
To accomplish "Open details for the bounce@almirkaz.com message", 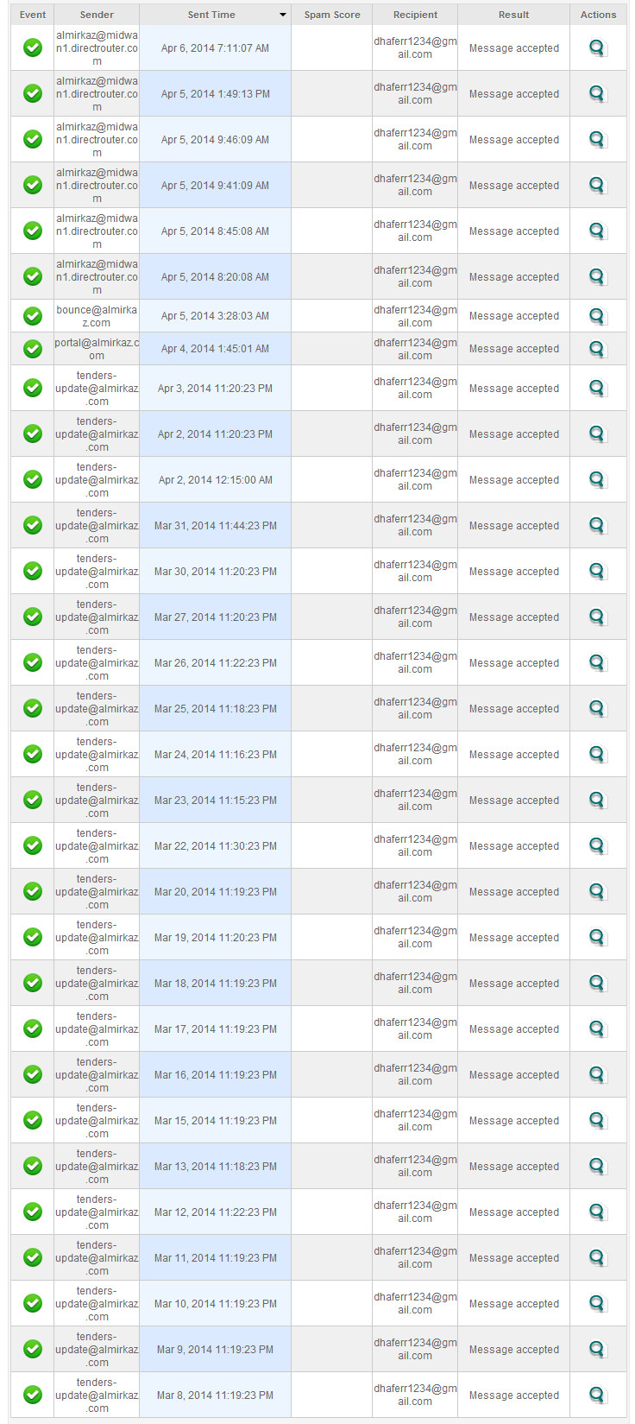I will click(x=597, y=316).
